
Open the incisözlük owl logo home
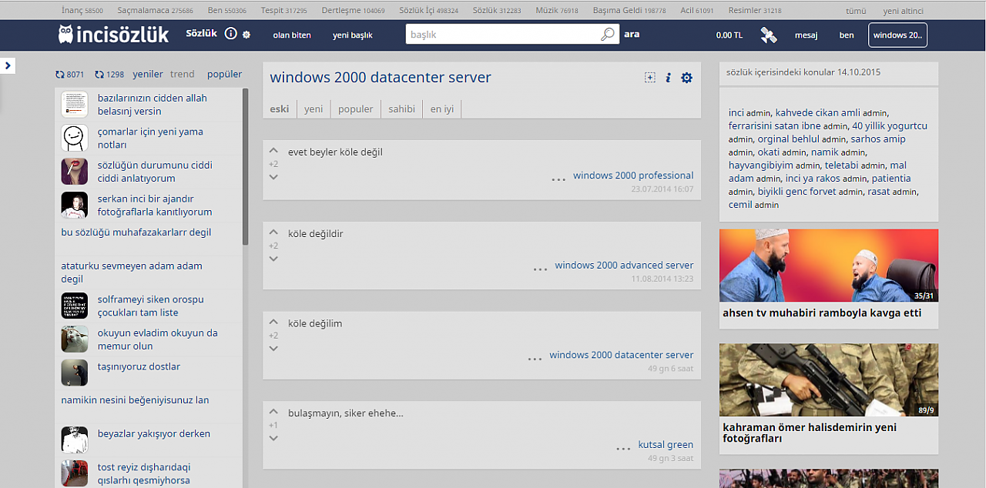tap(113, 34)
